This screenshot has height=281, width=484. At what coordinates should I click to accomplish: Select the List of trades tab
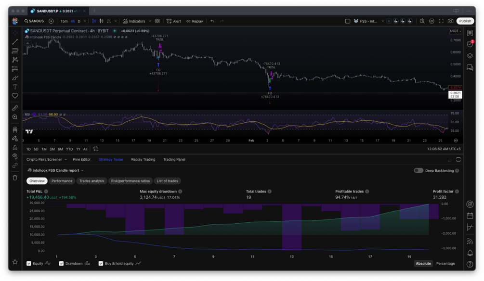(x=167, y=181)
